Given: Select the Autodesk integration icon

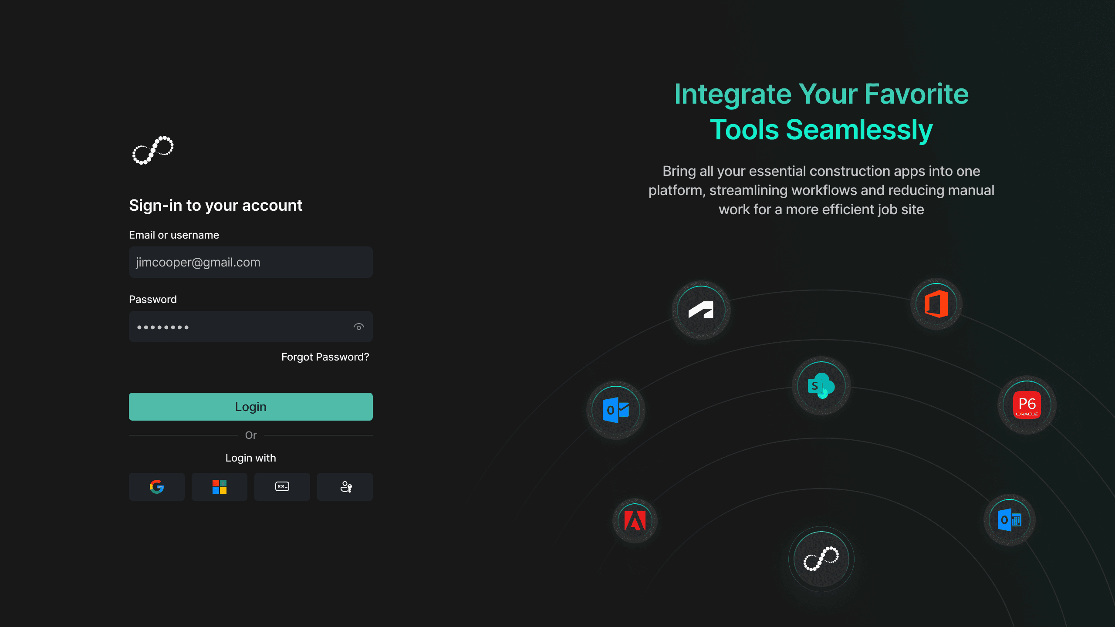Looking at the screenshot, I should [x=701, y=310].
